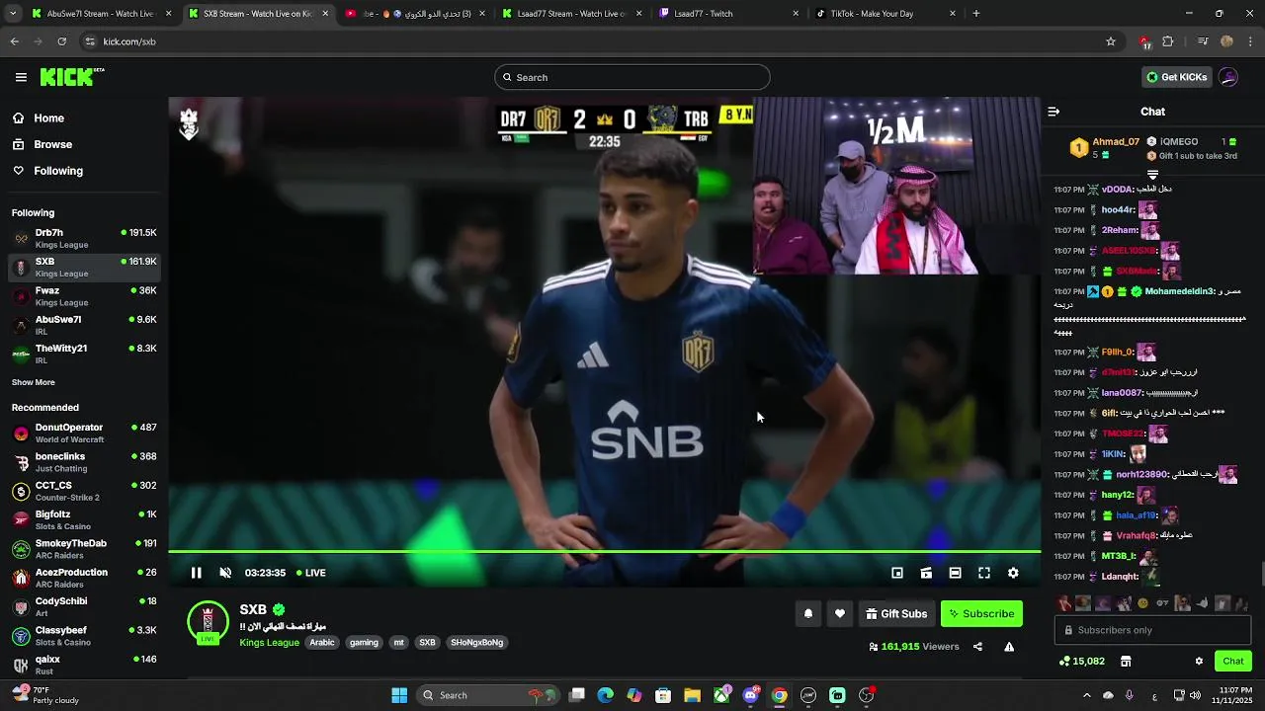This screenshot has width=1265, height=711.
Task: Open DonutOperator recommended channel
Action: [x=84, y=433]
